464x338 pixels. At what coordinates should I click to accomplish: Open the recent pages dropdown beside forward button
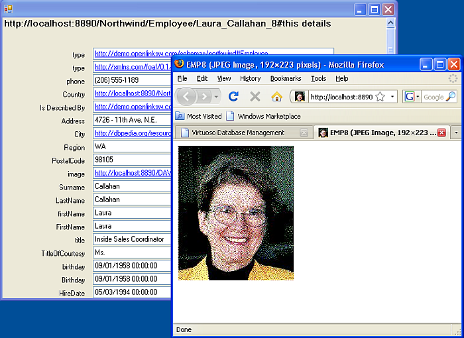(217, 97)
